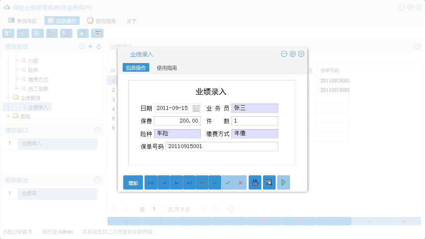Screen dimensions: 425x239
Task: Go to previous record in 业绩录入 dialog
Action: tap(163, 182)
